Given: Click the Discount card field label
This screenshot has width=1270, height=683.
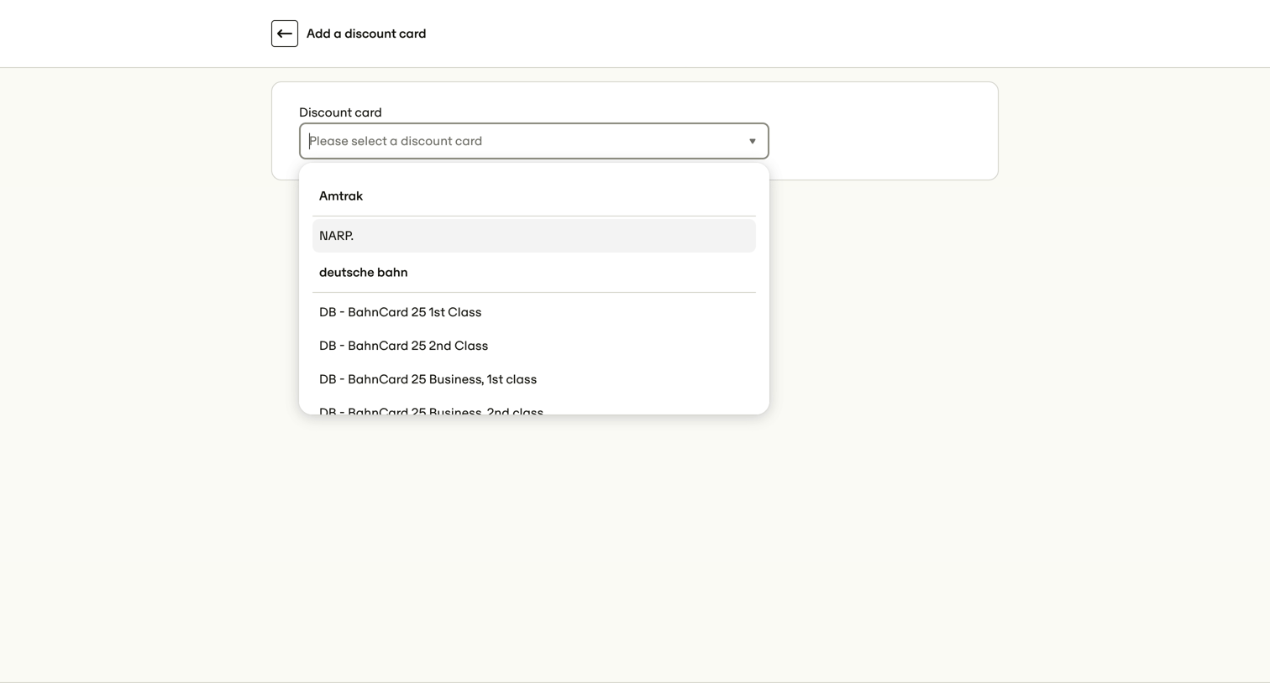Looking at the screenshot, I should pos(340,112).
